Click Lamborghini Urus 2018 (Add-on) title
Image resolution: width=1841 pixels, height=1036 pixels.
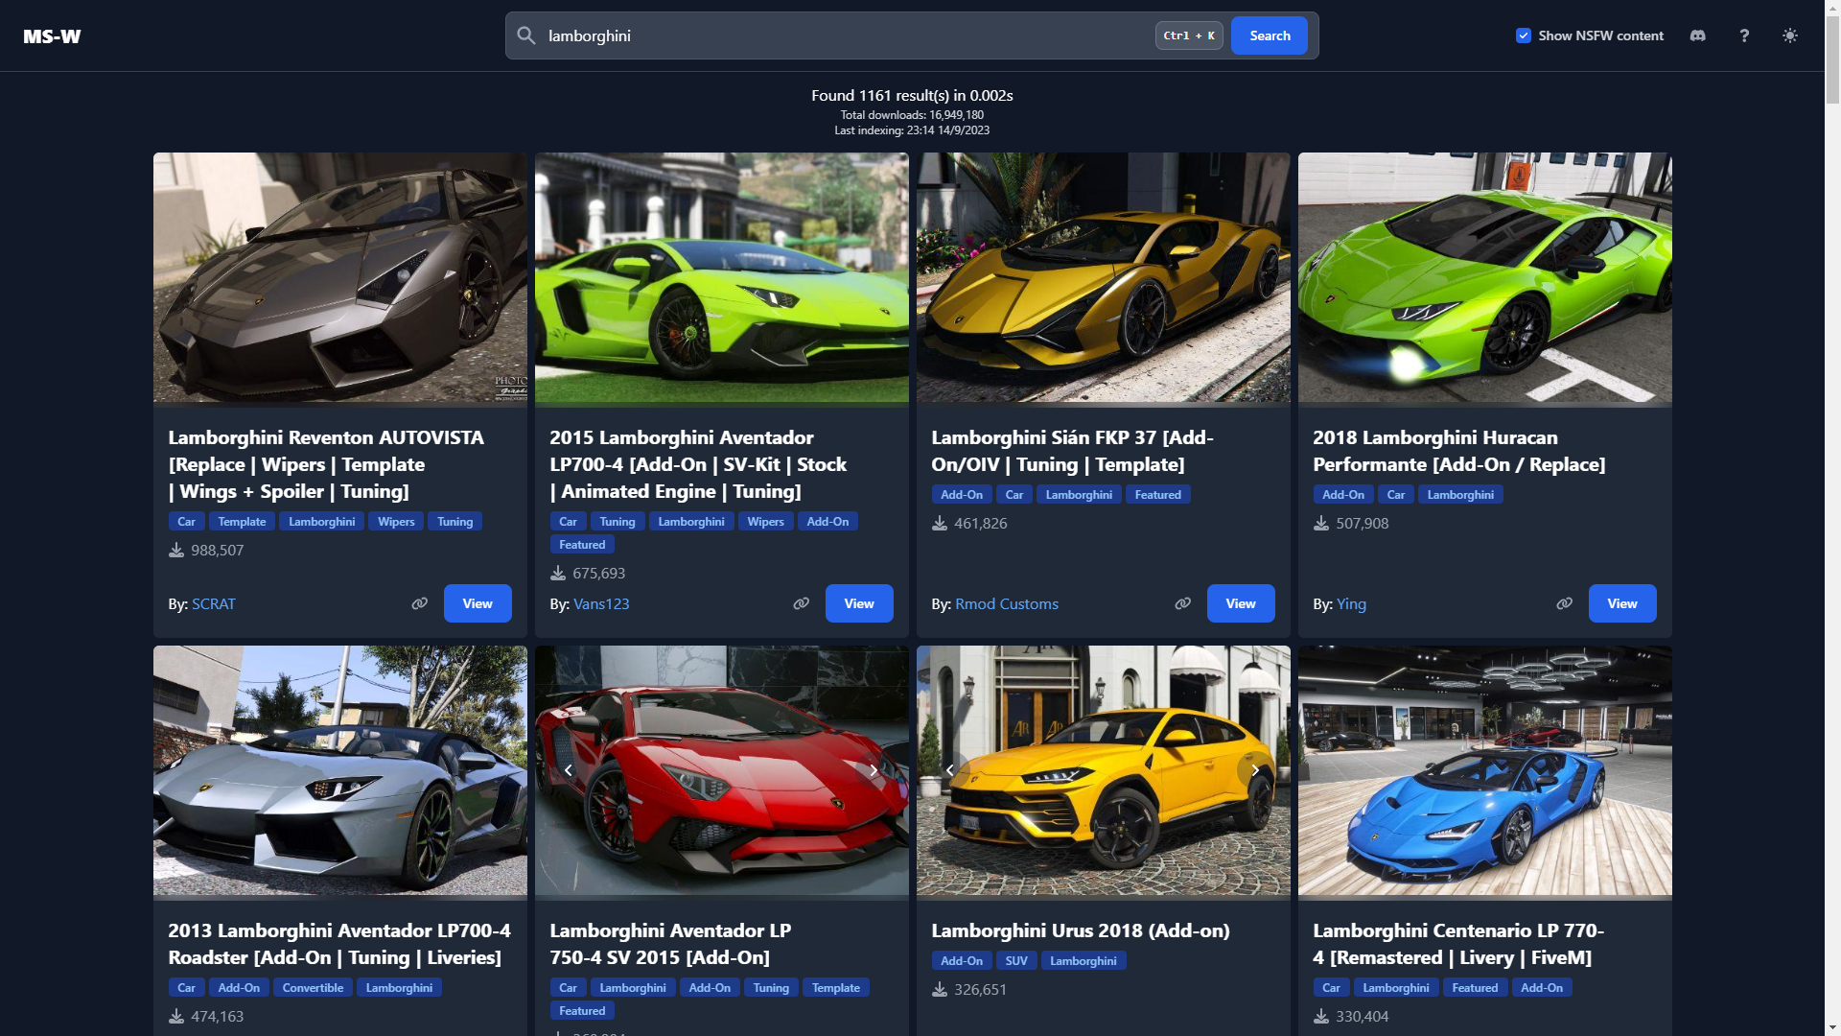(x=1081, y=930)
